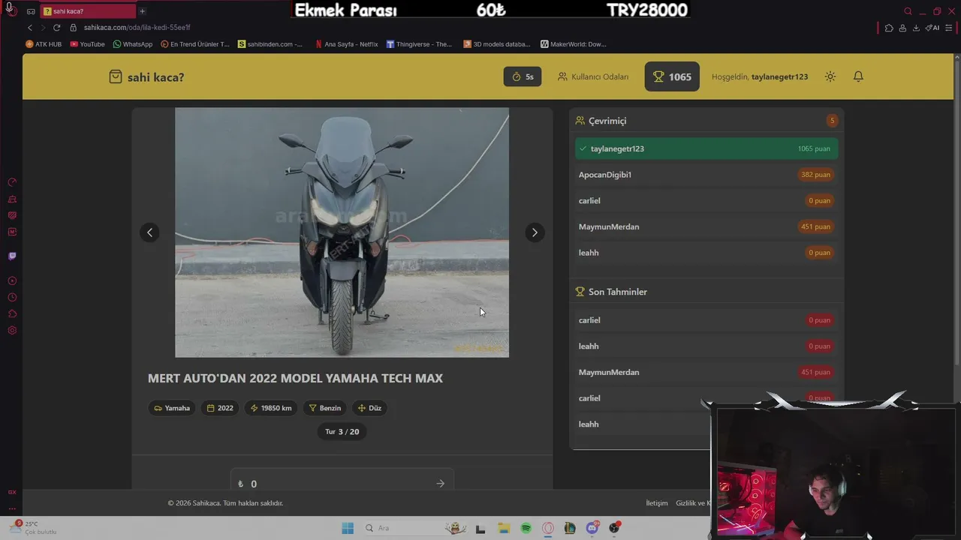This screenshot has width=961, height=540.
Task: Open the Twitch panel in the sidebar
Action: coord(12,256)
